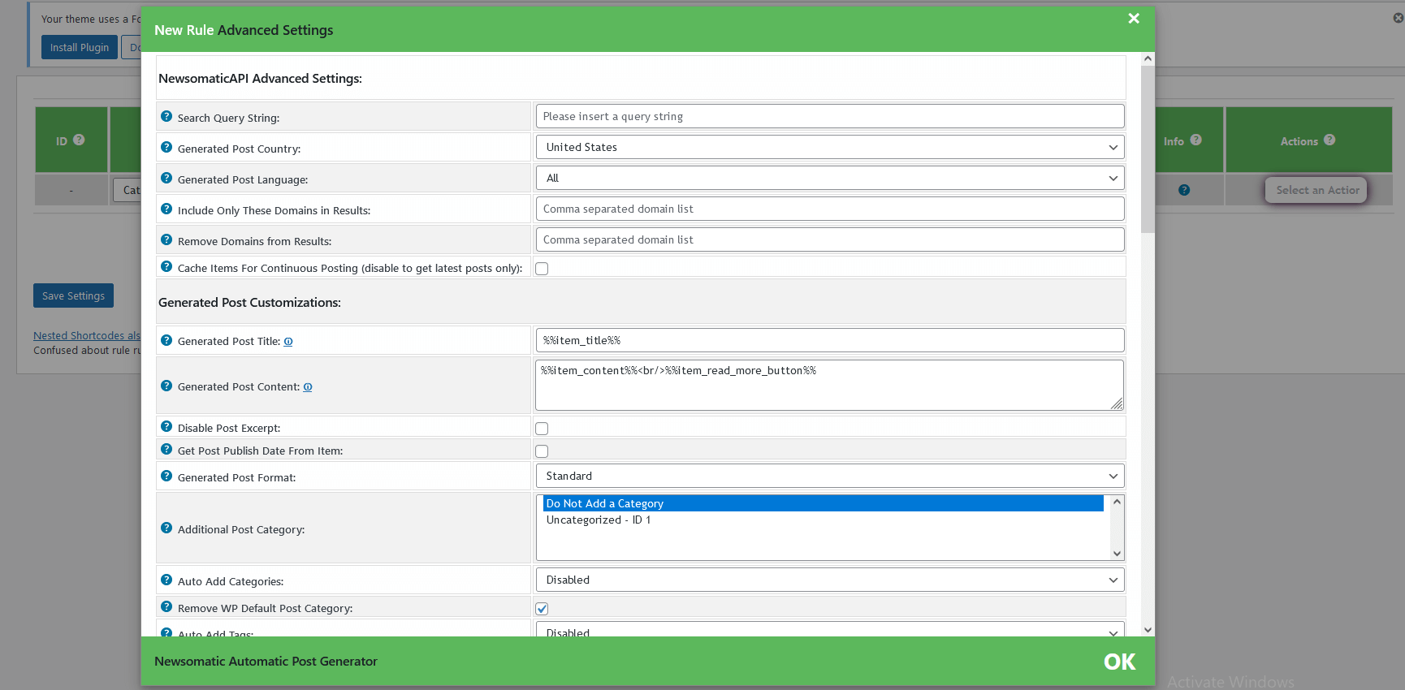1405x690 pixels.
Task: Open help icon for Disable Post Excerpt
Action: tap(166, 426)
